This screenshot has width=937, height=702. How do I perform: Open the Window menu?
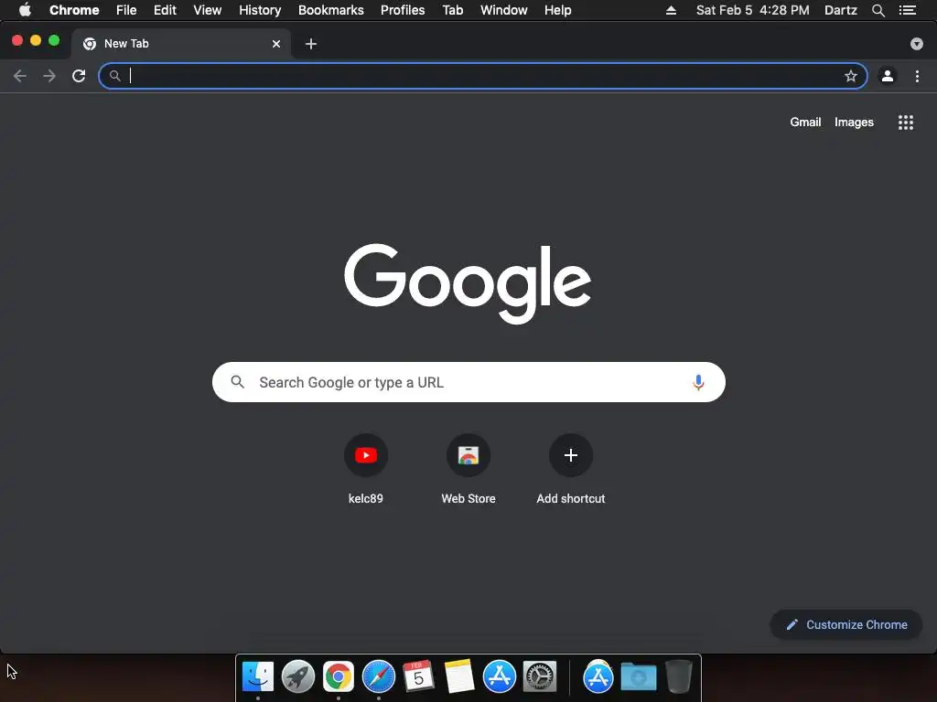pyautogui.click(x=504, y=10)
